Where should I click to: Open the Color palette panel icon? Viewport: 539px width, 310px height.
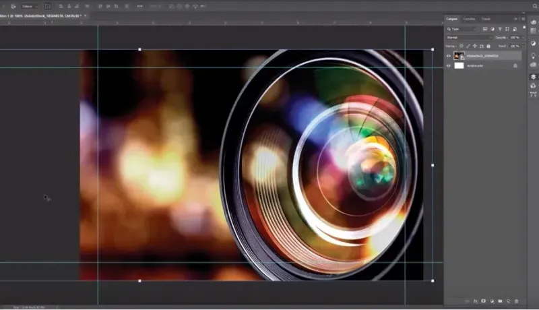(x=533, y=22)
